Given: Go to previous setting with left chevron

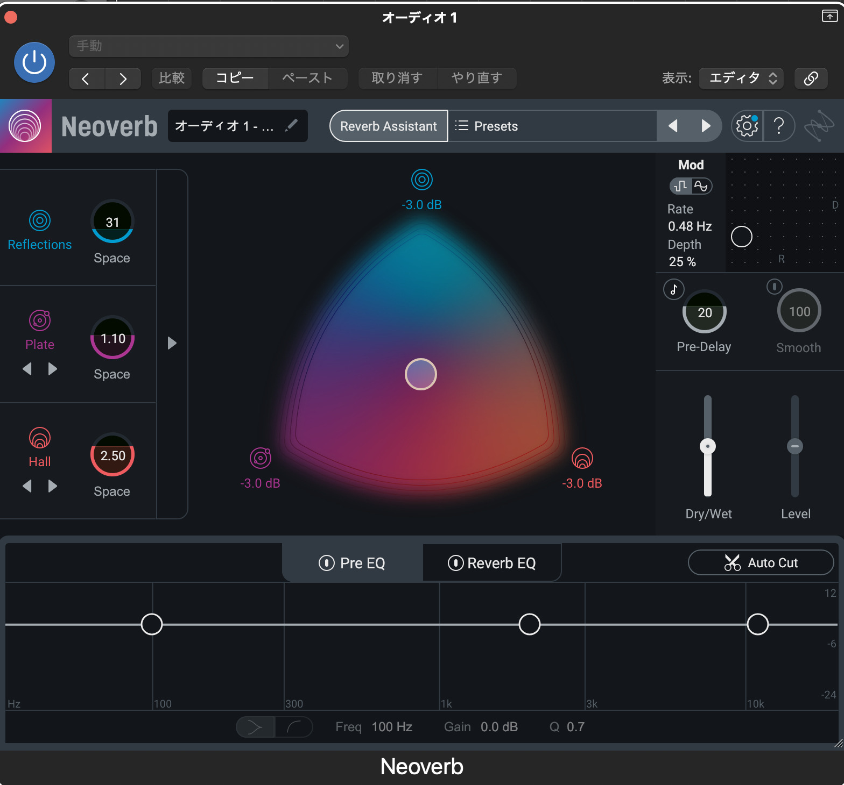Looking at the screenshot, I should point(87,78).
